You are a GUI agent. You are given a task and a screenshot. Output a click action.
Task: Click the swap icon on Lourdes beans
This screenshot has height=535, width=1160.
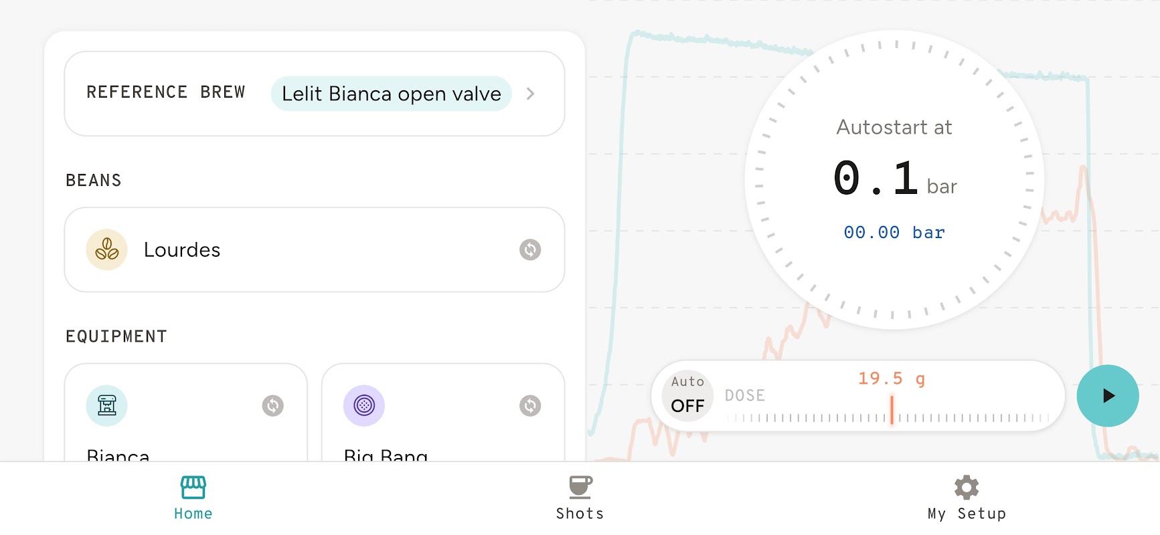(530, 249)
